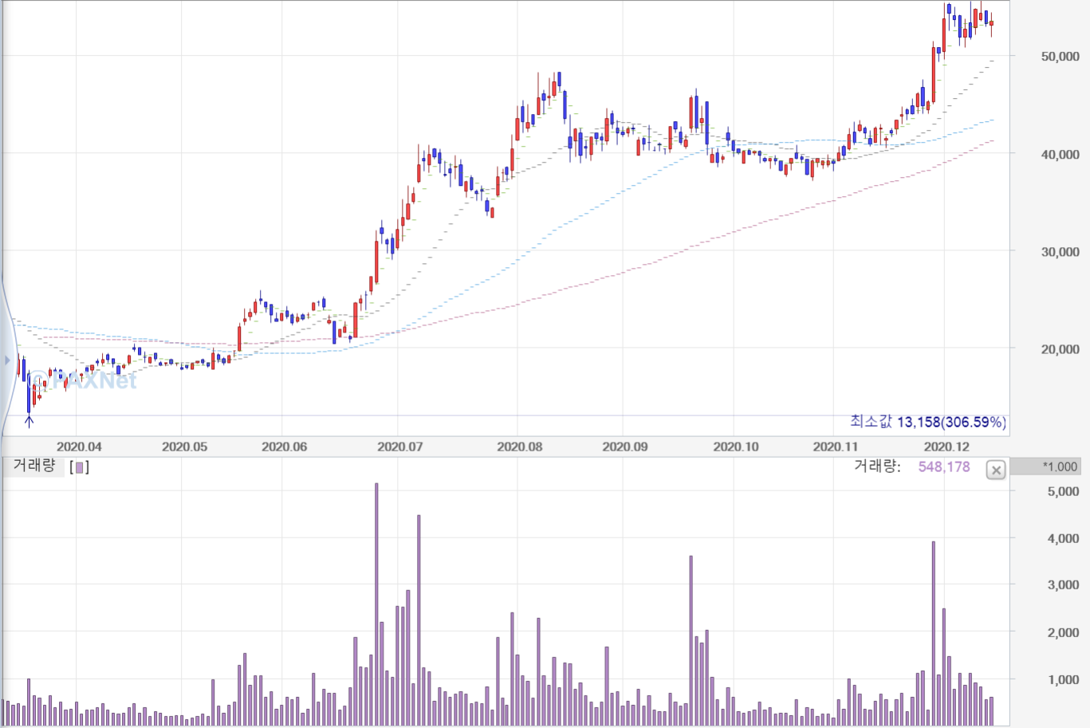Click the 4,000 volume axis label
Image resolution: width=1090 pixels, height=728 pixels.
[1063, 538]
